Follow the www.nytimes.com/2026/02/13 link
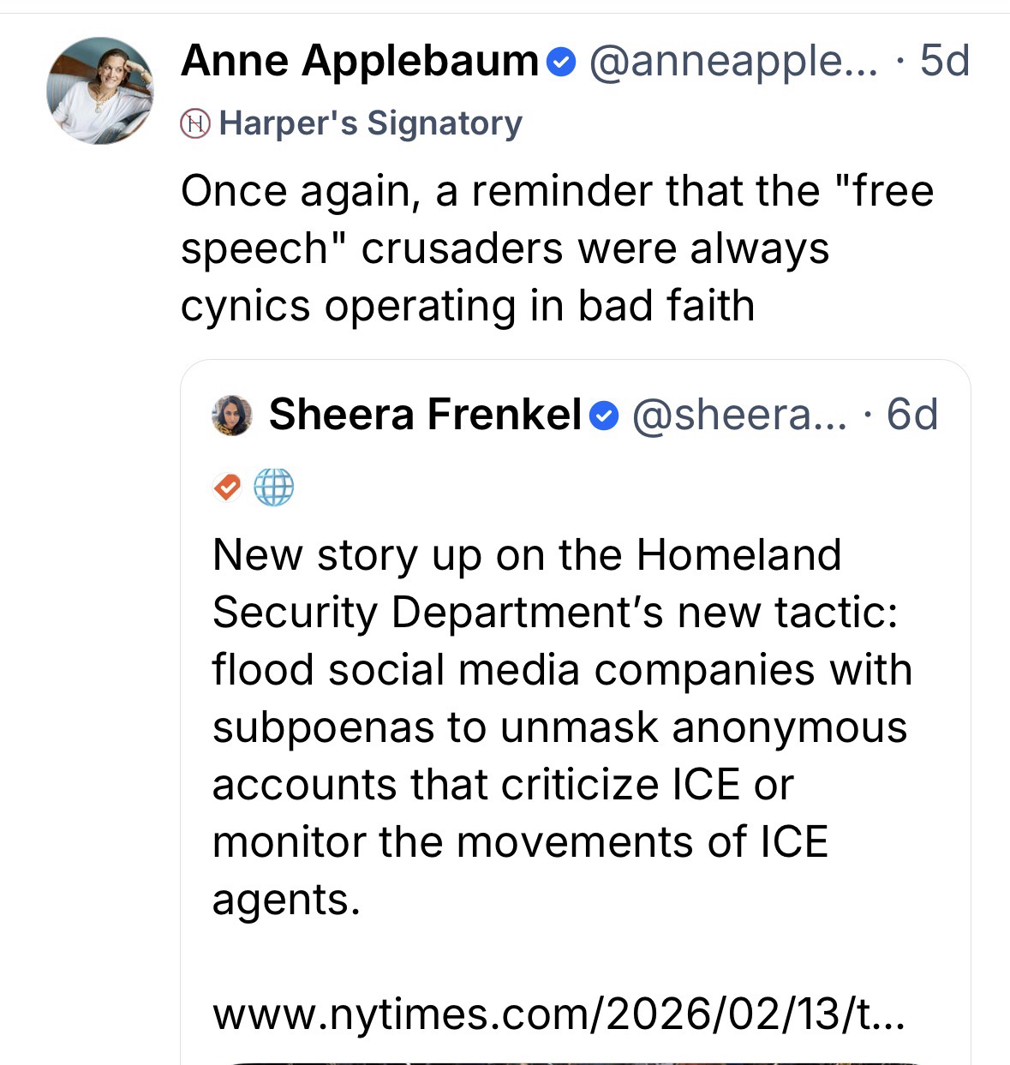 click(557, 1015)
